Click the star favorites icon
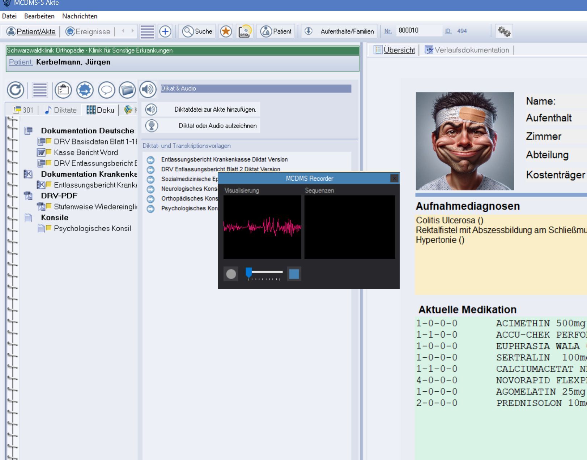Image resolution: width=587 pixels, height=460 pixels. pyautogui.click(x=226, y=31)
